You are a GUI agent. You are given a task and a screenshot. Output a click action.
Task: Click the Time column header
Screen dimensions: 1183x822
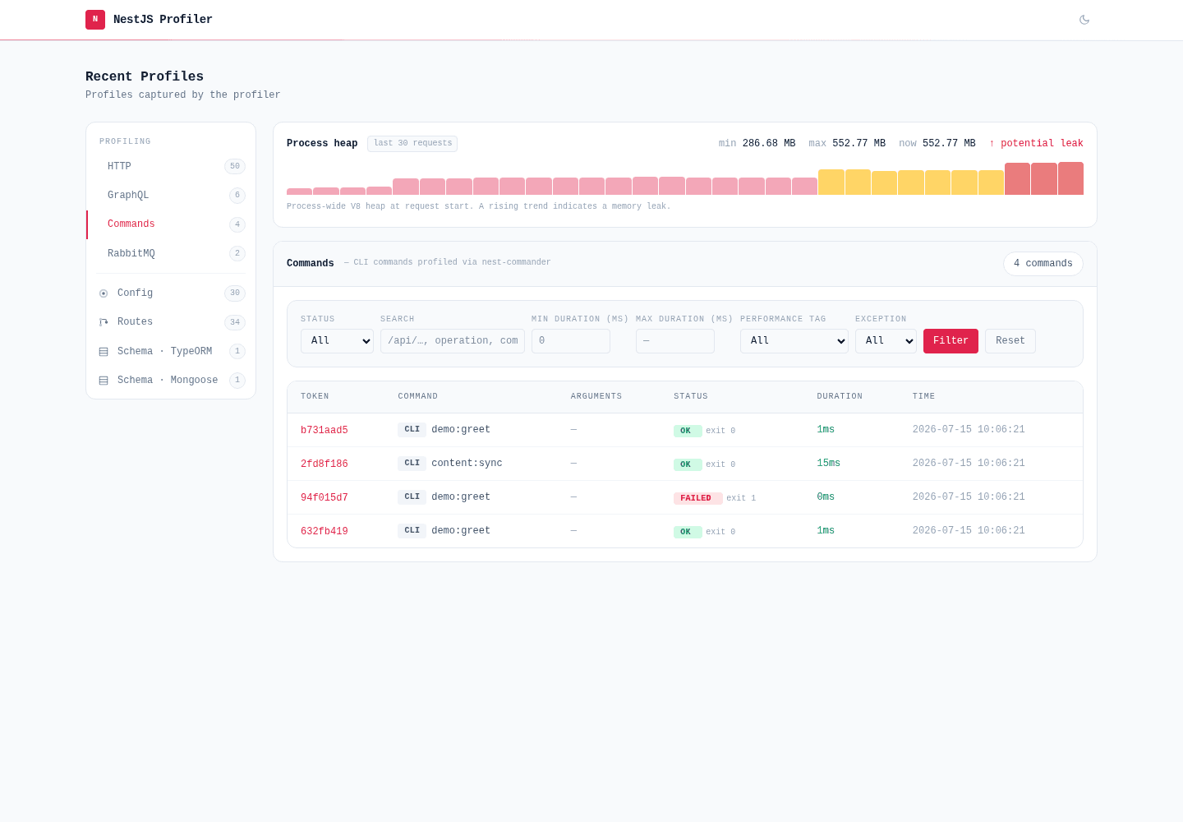point(923,397)
